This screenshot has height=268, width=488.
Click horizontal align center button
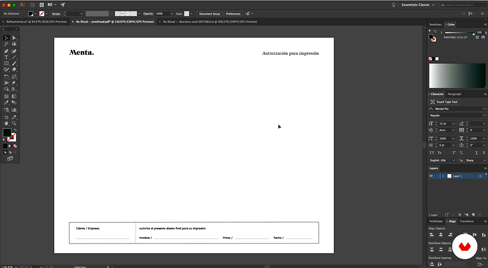tap(441, 235)
